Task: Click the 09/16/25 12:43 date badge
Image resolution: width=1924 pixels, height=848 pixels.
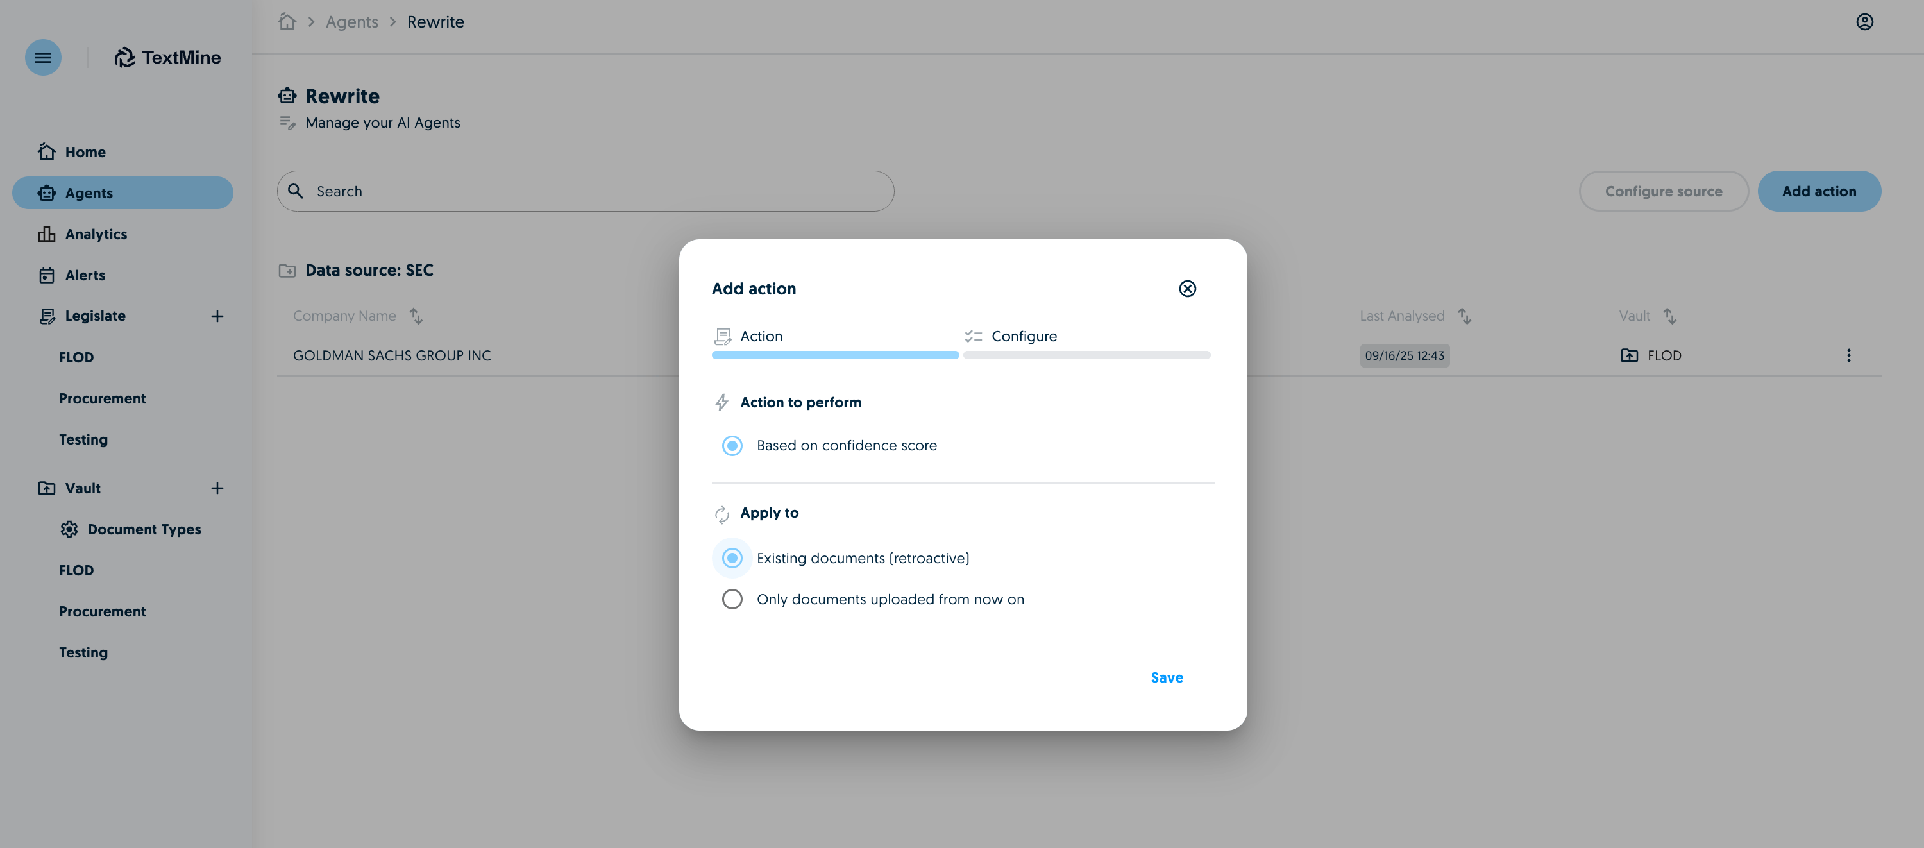Action: (x=1404, y=355)
